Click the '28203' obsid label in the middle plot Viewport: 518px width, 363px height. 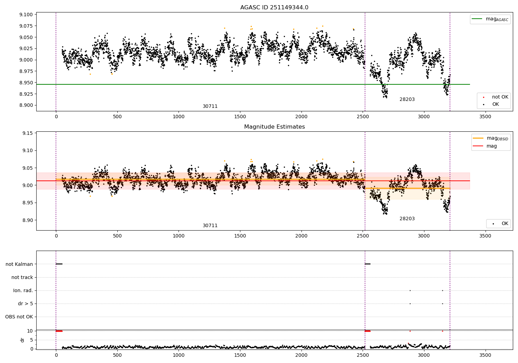tap(407, 219)
